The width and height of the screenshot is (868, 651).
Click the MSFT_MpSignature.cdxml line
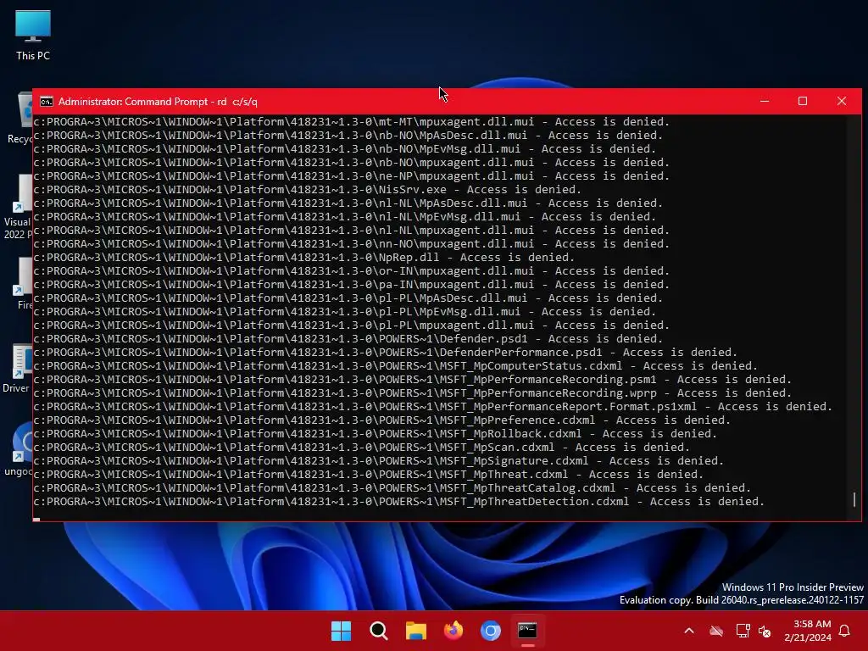point(379,460)
